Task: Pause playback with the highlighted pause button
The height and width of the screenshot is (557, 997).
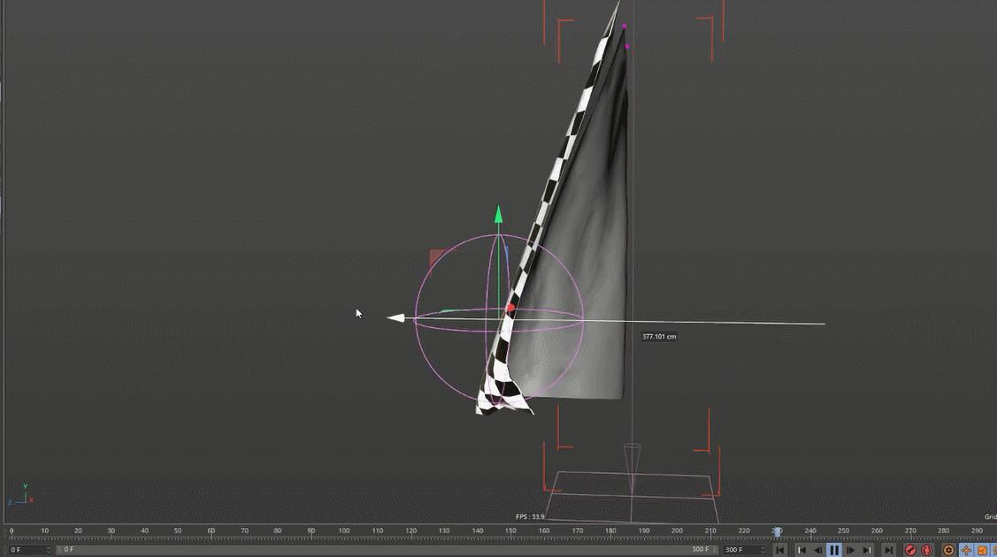Action: tap(833, 550)
